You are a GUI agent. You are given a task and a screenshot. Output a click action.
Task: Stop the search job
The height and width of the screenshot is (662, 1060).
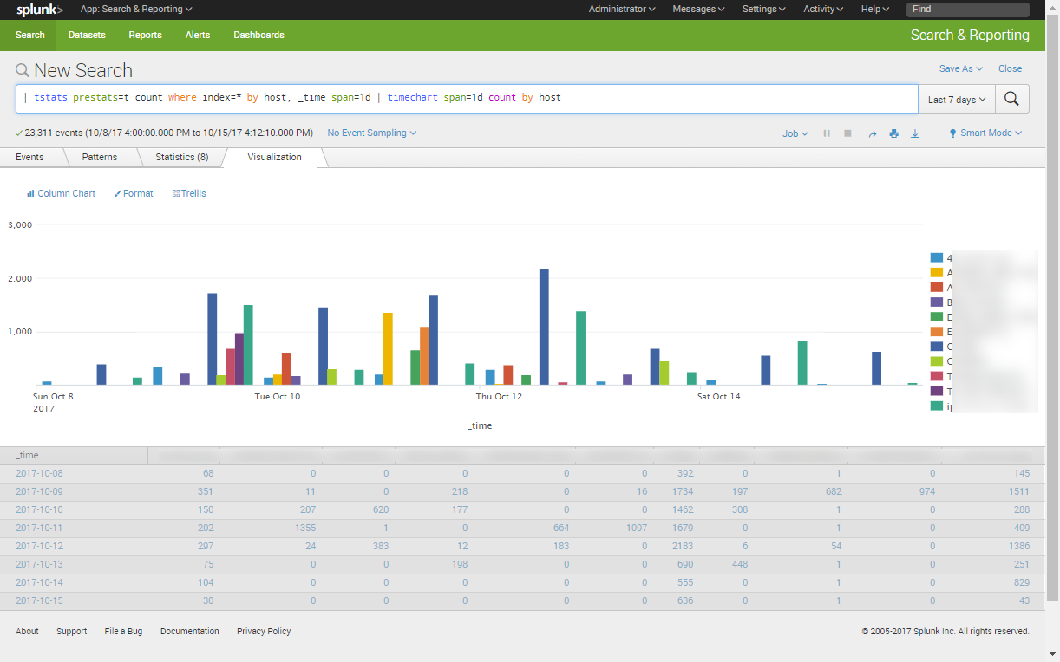tap(847, 133)
